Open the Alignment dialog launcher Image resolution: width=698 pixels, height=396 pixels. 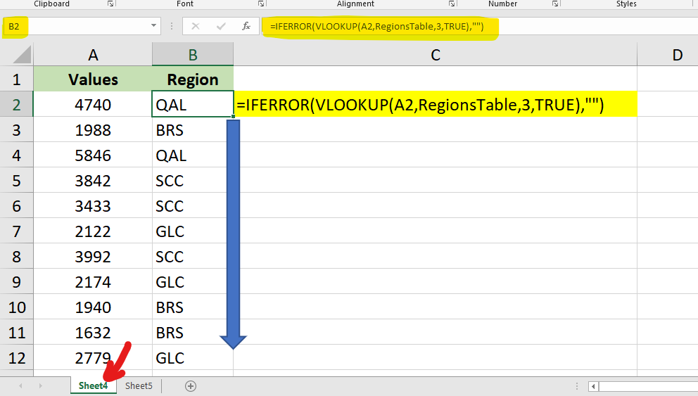(x=452, y=4)
